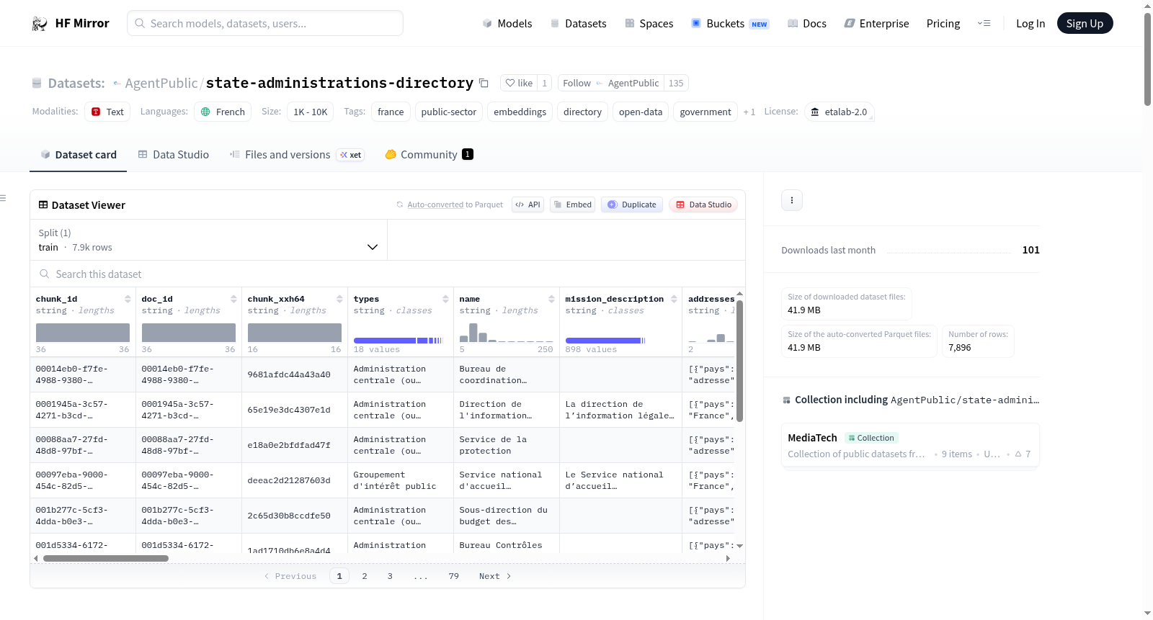Open the Models menu item

click(507, 24)
